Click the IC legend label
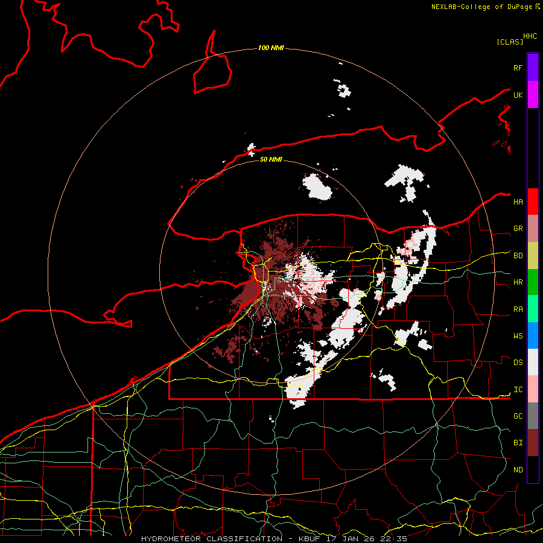543x543 pixels. (518, 390)
